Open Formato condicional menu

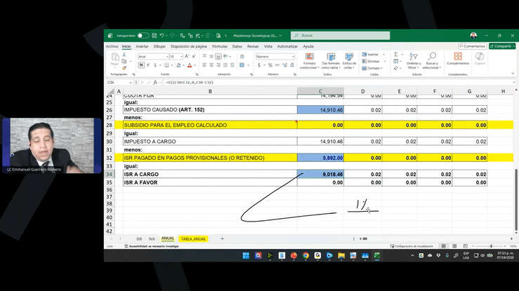[x=309, y=61]
